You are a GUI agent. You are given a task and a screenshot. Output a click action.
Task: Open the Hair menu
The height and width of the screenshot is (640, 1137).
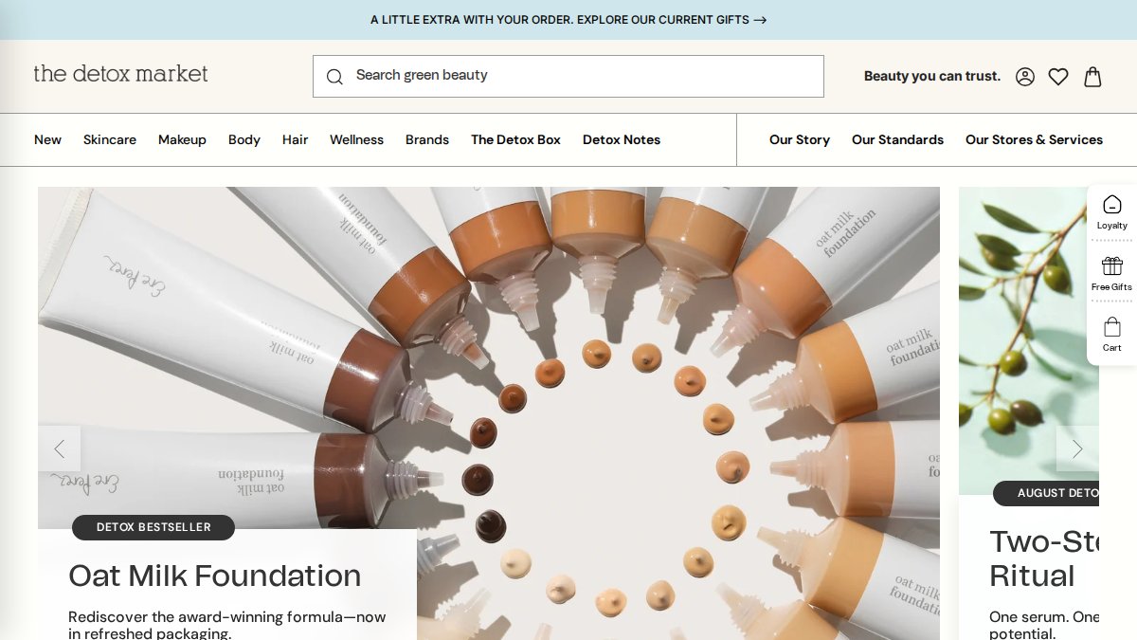point(295,139)
